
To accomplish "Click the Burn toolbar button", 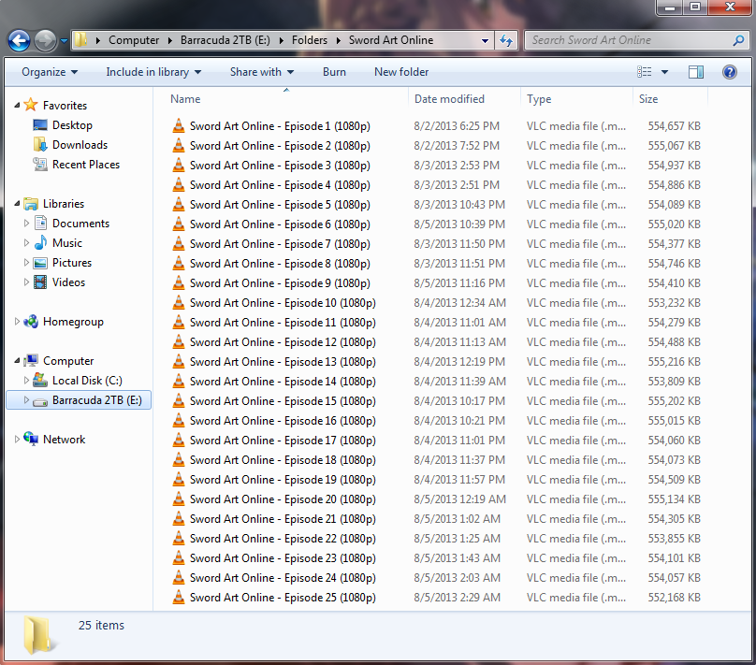I will [x=334, y=72].
